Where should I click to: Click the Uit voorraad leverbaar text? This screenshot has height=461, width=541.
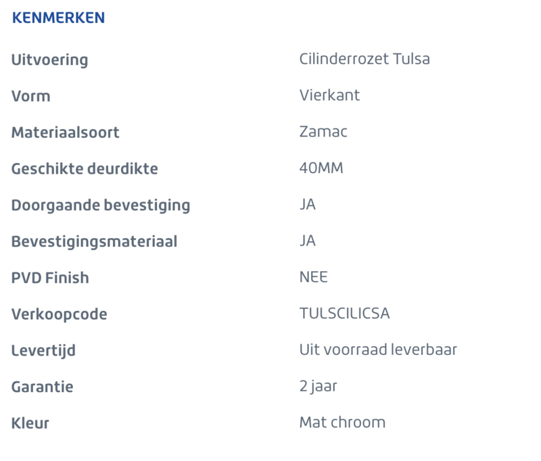[x=378, y=350]
